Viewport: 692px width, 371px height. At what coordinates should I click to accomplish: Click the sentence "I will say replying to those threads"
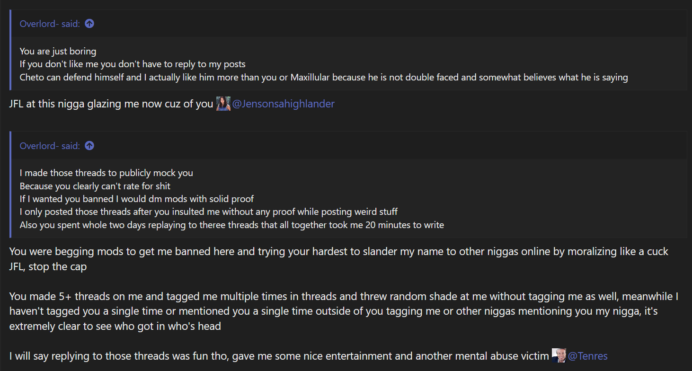click(279, 356)
